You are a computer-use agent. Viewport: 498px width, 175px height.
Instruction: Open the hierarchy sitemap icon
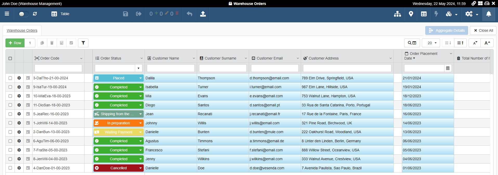[x=397, y=14]
